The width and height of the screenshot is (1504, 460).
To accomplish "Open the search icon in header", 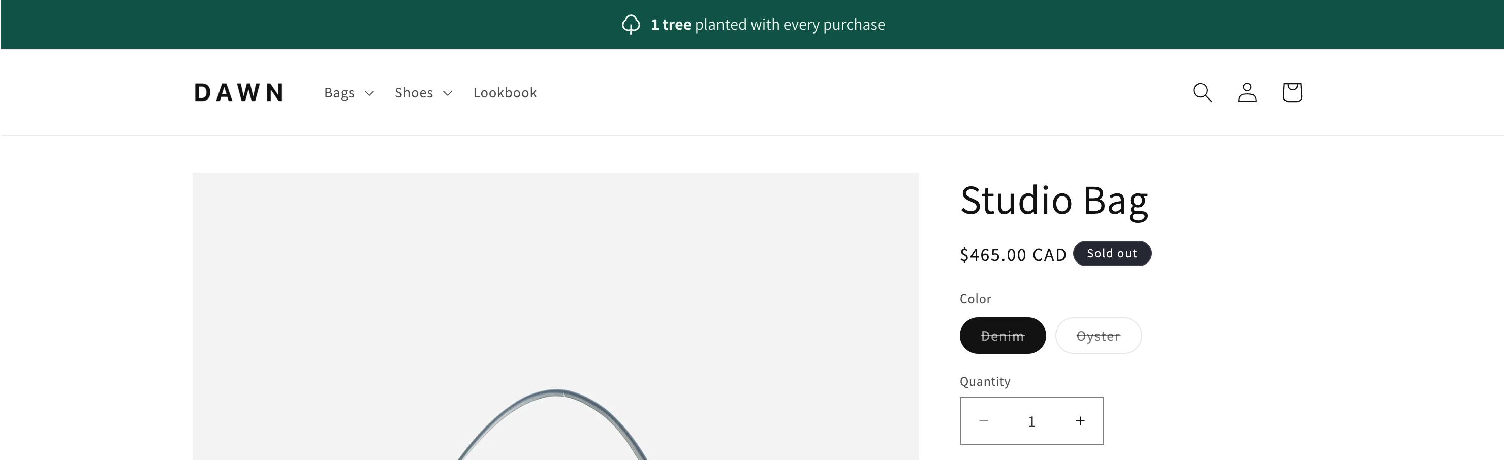I will coord(1202,92).
